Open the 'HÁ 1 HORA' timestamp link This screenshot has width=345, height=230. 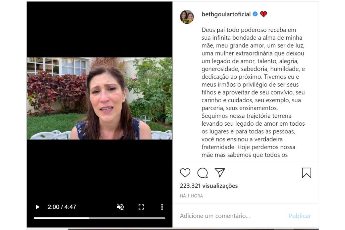pyautogui.click(x=191, y=196)
